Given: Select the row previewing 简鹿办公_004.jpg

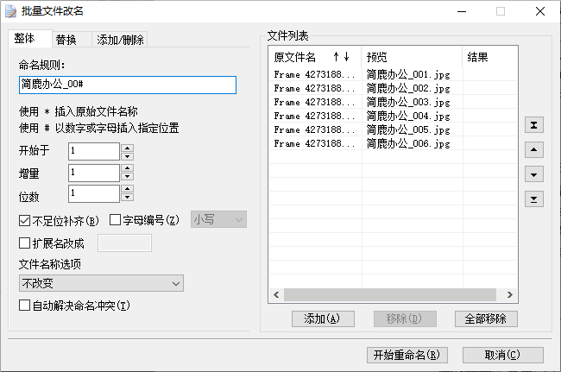Looking at the screenshot, I should tap(393, 116).
